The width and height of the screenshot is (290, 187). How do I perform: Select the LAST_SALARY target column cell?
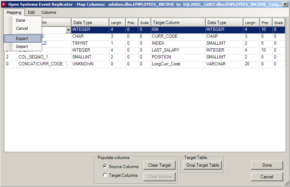pos(178,50)
